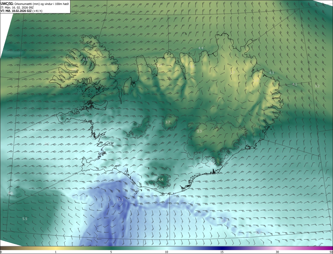
Task: Select the "50" tick label on the color scale
Action: point(331,252)
